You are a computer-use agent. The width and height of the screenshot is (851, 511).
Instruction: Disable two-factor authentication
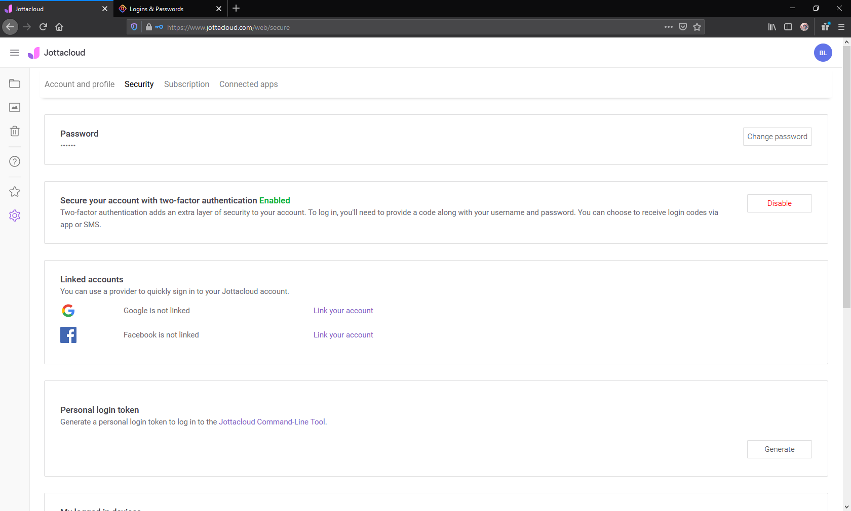(779, 203)
